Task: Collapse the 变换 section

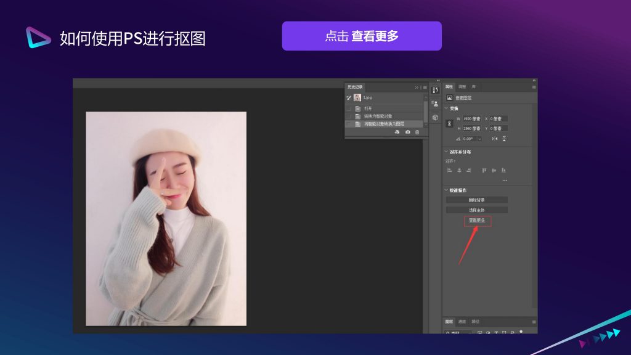Action: (447, 108)
